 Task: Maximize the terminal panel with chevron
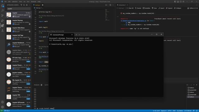(194, 85)
